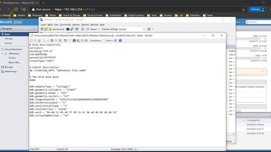Collapse the ESXi Navigator panel icon

[35, 29]
